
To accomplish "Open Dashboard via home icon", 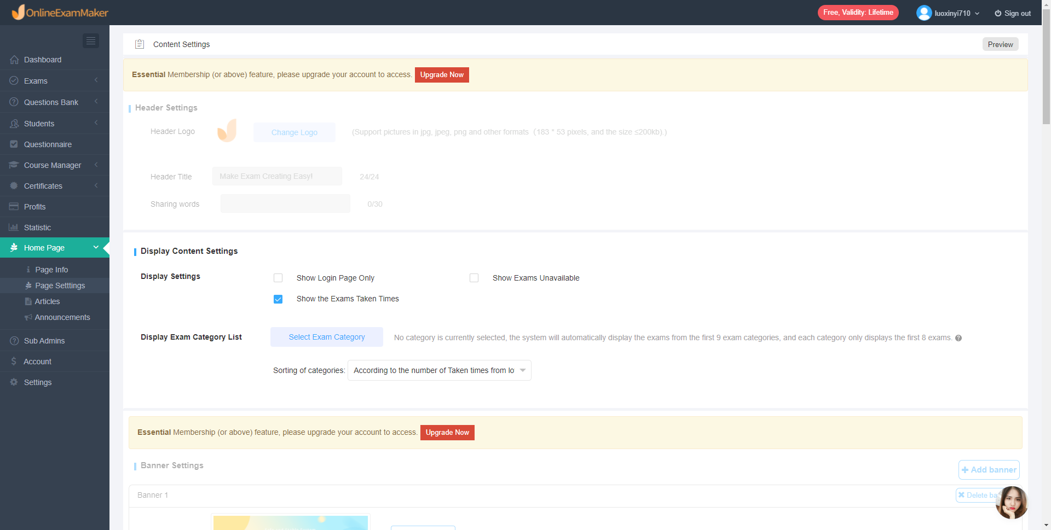I will (14, 60).
